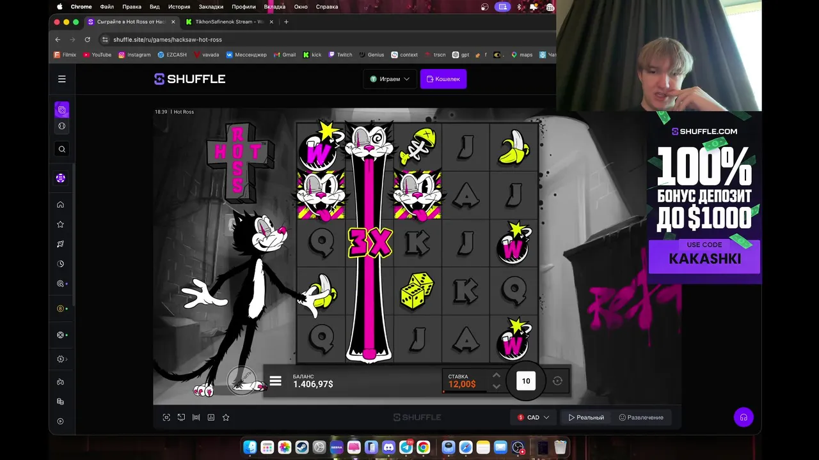Click the SHUFFLE logo in header
This screenshot has width=819, height=460.
pyautogui.click(x=189, y=79)
